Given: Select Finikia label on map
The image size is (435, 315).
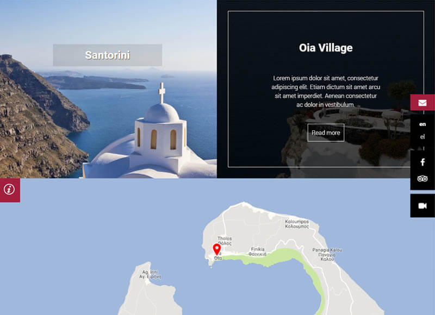Looking at the screenshot, I should point(257,251).
